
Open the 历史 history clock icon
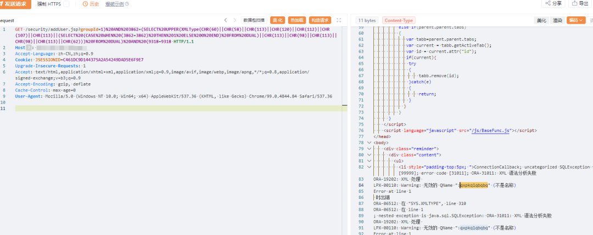pyautogui.click(x=85, y=4)
